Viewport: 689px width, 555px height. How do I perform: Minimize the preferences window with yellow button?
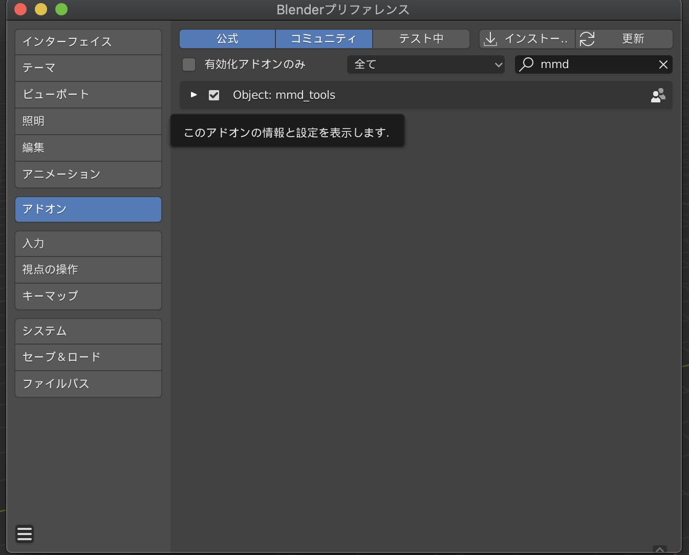click(x=41, y=9)
